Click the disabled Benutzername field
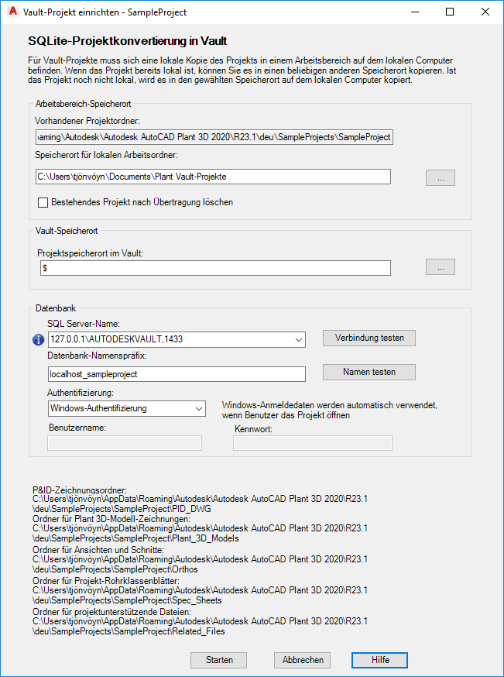The height and width of the screenshot is (677, 504). point(125,443)
